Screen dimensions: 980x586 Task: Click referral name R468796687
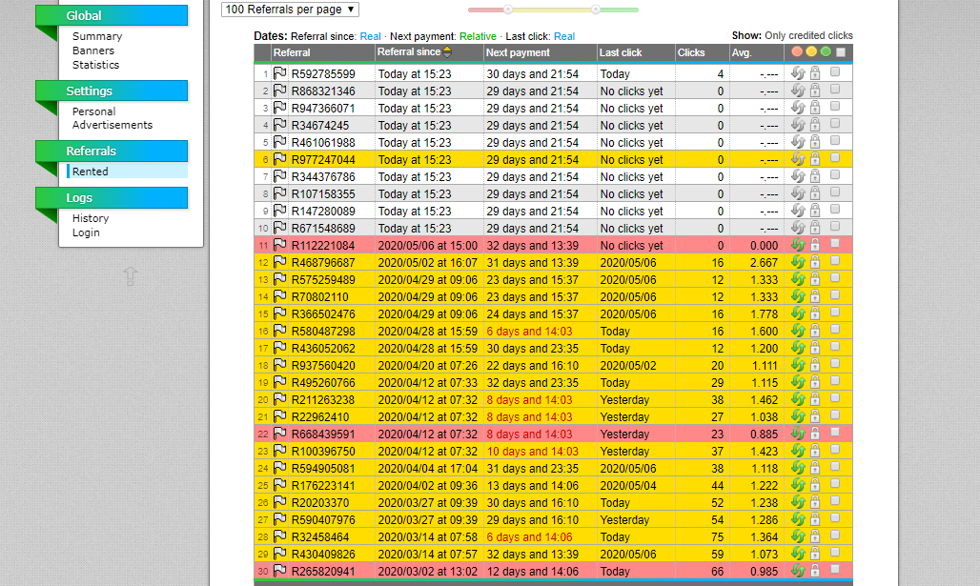click(323, 262)
